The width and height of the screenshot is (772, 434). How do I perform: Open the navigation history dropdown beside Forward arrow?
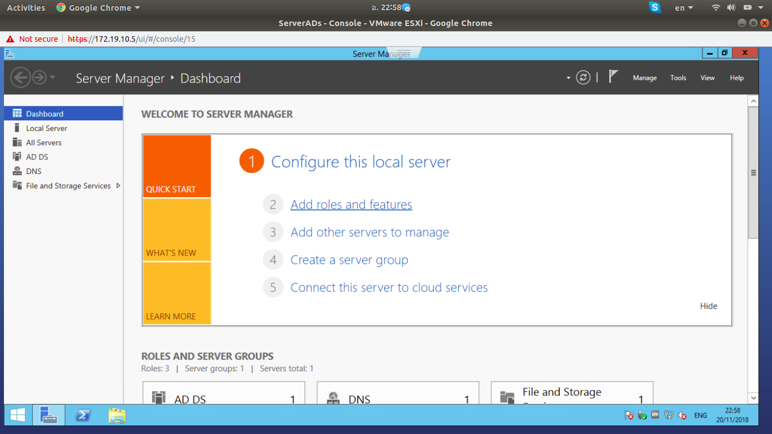53,77
